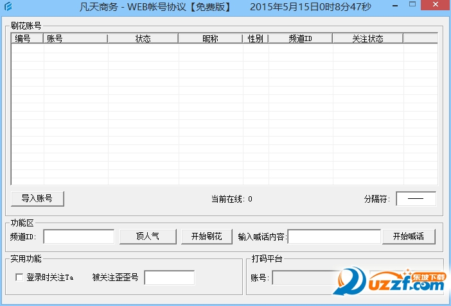
Task: Click the 关注状态 column header
Action: tap(368, 38)
